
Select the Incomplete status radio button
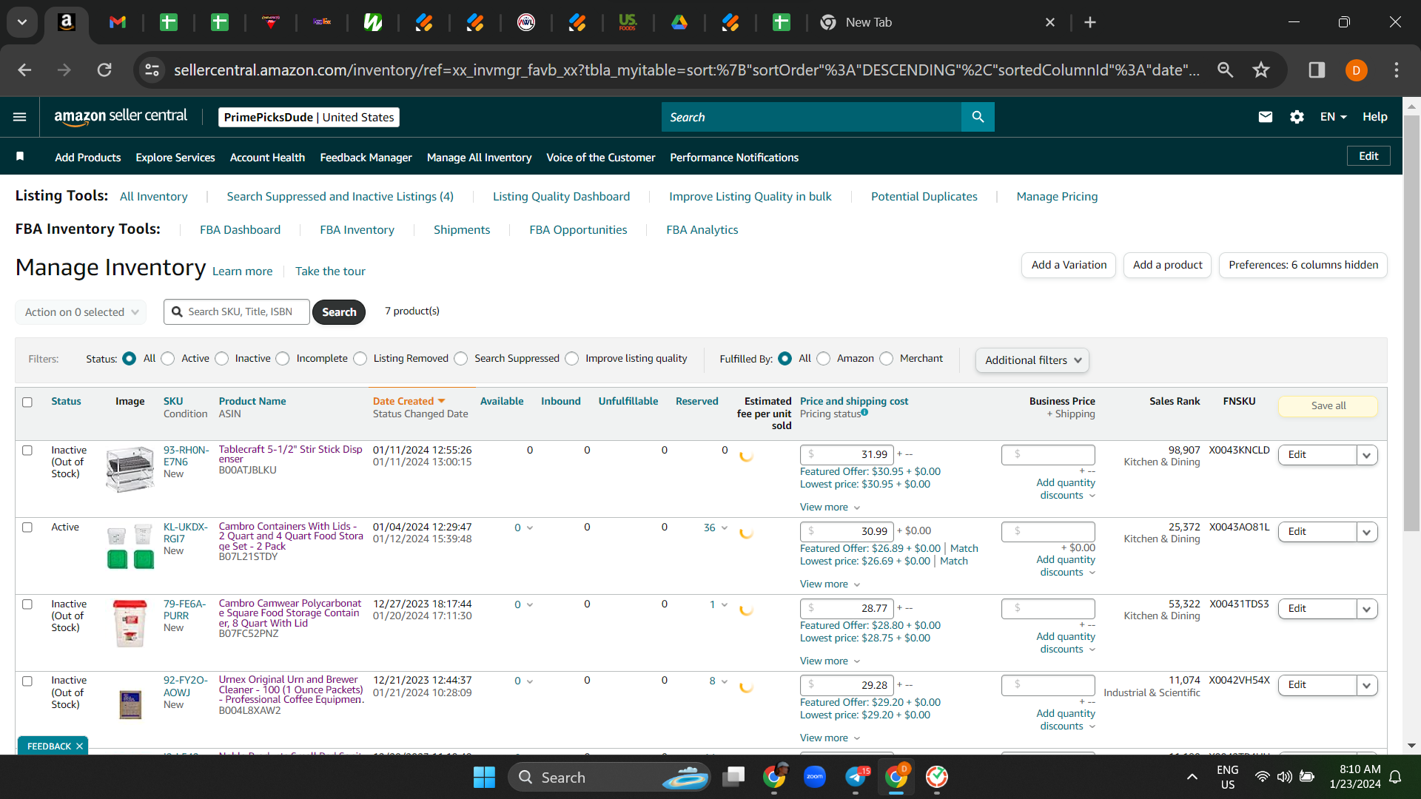tap(283, 359)
